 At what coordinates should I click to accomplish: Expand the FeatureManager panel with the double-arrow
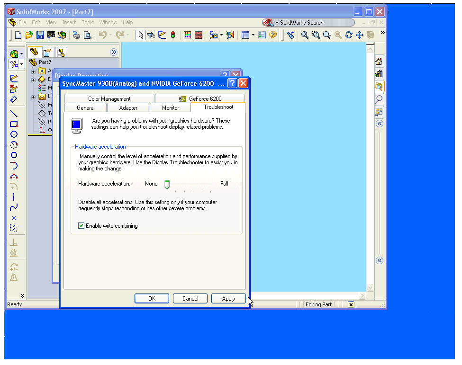coord(114,53)
